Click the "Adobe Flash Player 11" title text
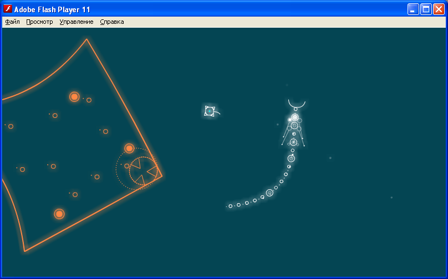Screen dimensions: 448x279 (x=52, y=10)
